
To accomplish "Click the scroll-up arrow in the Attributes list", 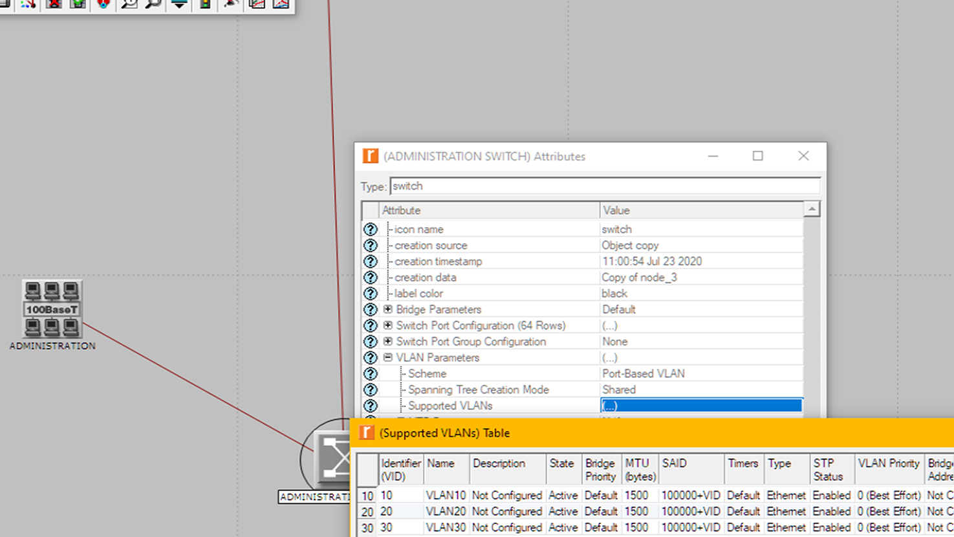I will pyautogui.click(x=812, y=209).
